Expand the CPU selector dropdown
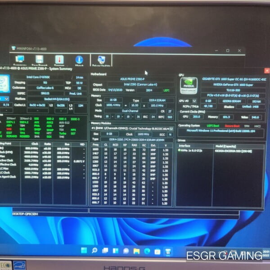The image size is (270, 270). (x=7, y=99)
